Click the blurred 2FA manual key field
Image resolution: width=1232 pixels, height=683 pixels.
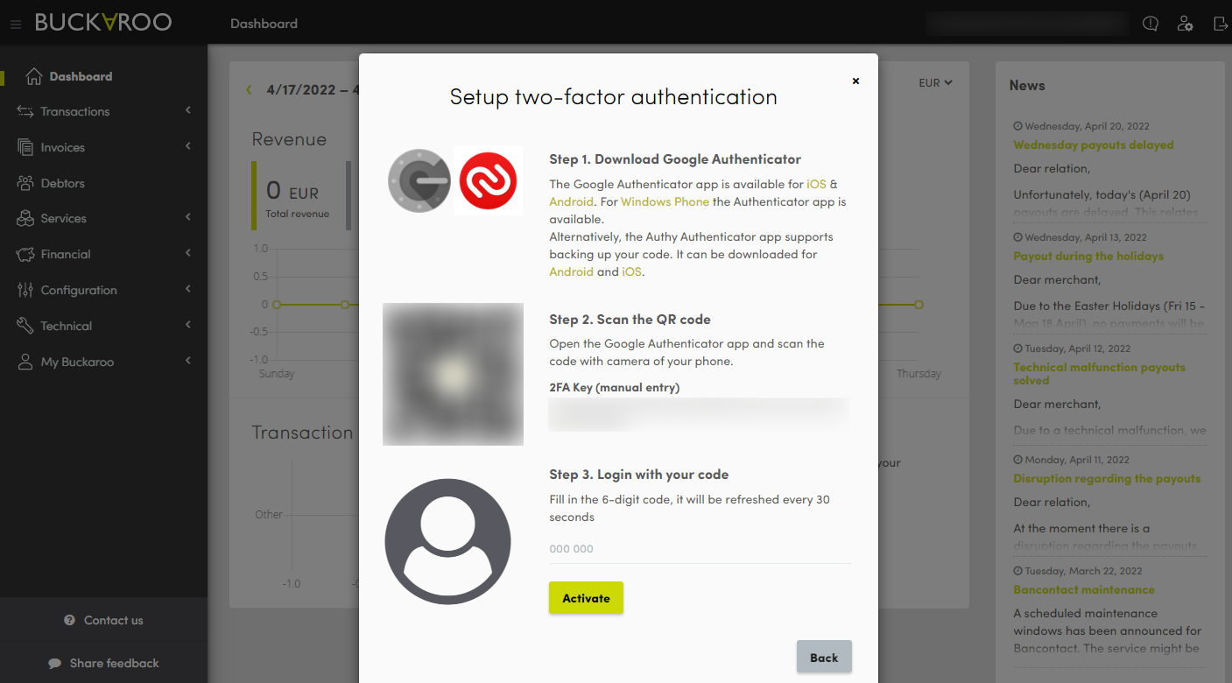pos(699,414)
